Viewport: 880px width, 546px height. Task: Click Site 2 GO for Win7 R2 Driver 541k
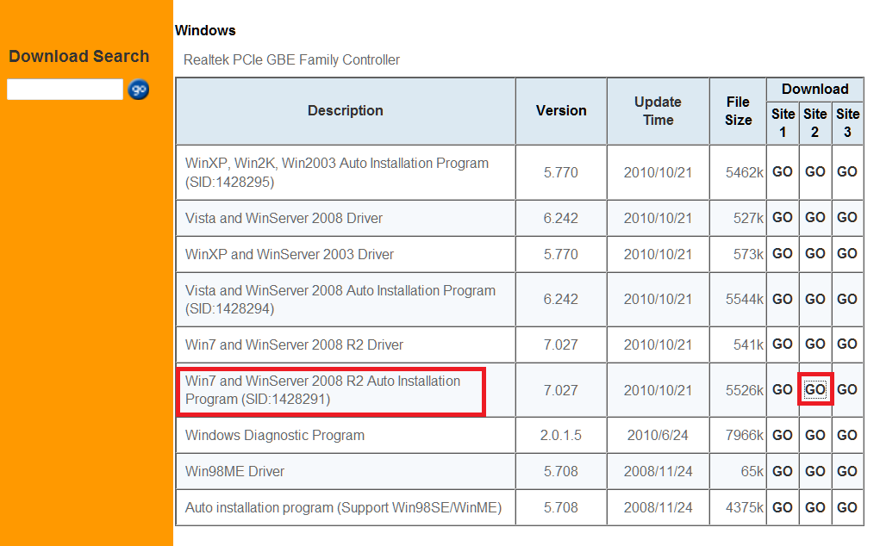(x=814, y=344)
